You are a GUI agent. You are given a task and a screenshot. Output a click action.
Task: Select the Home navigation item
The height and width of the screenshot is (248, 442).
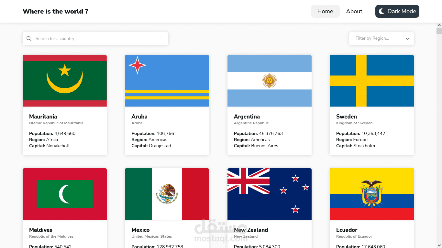(x=325, y=11)
